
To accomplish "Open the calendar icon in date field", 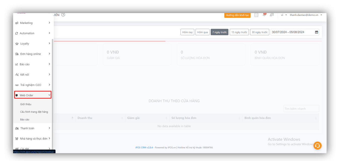I will pos(316,32).
